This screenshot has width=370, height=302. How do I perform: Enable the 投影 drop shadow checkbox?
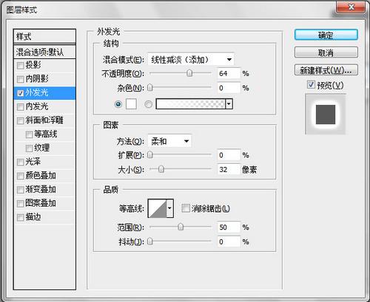[21, 66]
